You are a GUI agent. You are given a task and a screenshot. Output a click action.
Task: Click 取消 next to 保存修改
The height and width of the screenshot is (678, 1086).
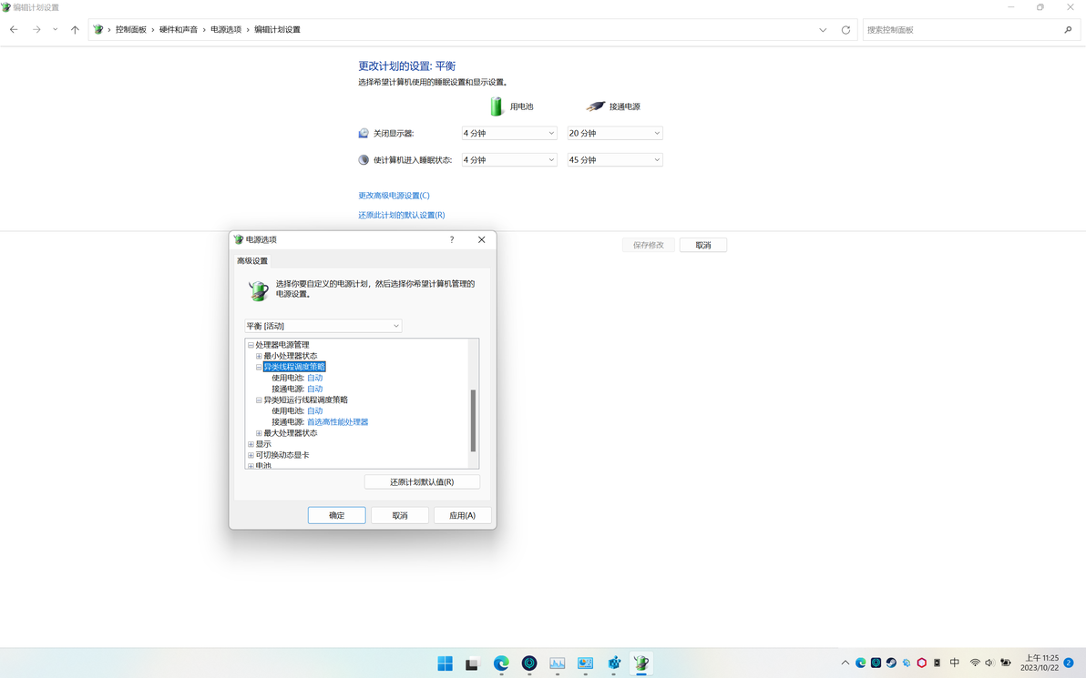click(703, 245)
